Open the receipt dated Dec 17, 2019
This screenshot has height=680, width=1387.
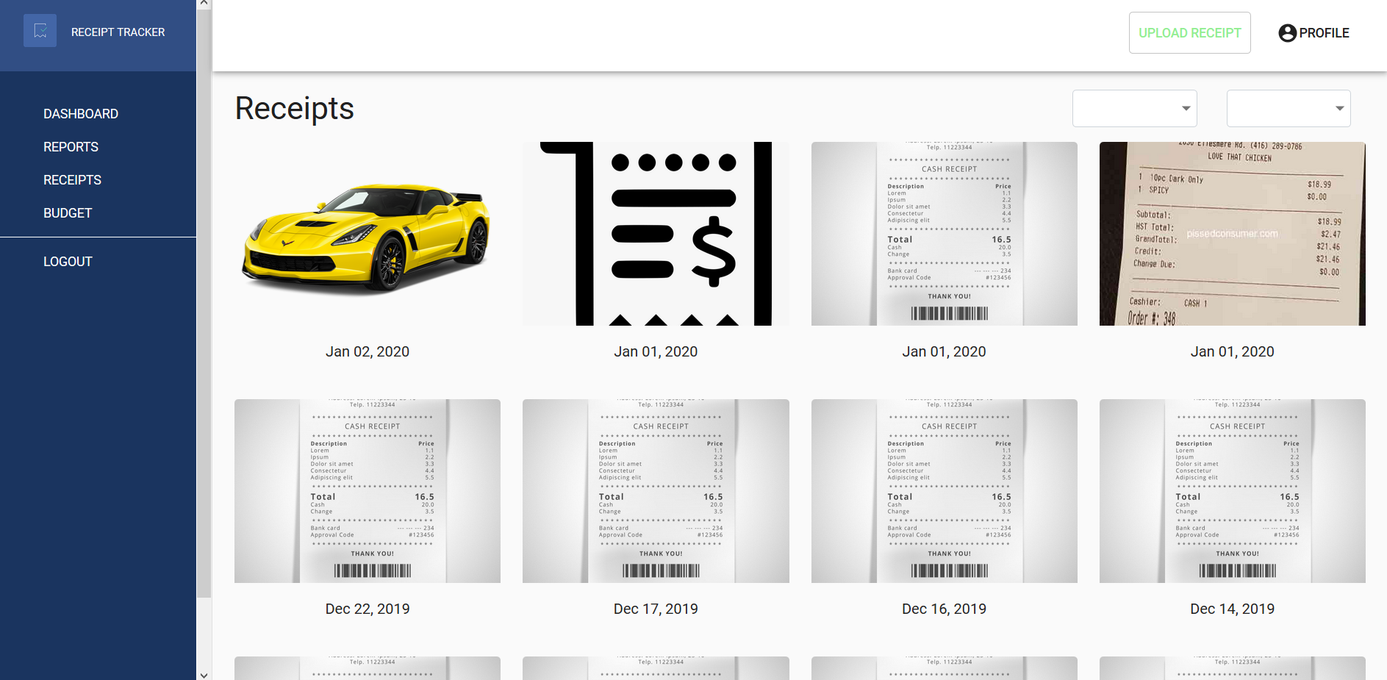point(656,491)
